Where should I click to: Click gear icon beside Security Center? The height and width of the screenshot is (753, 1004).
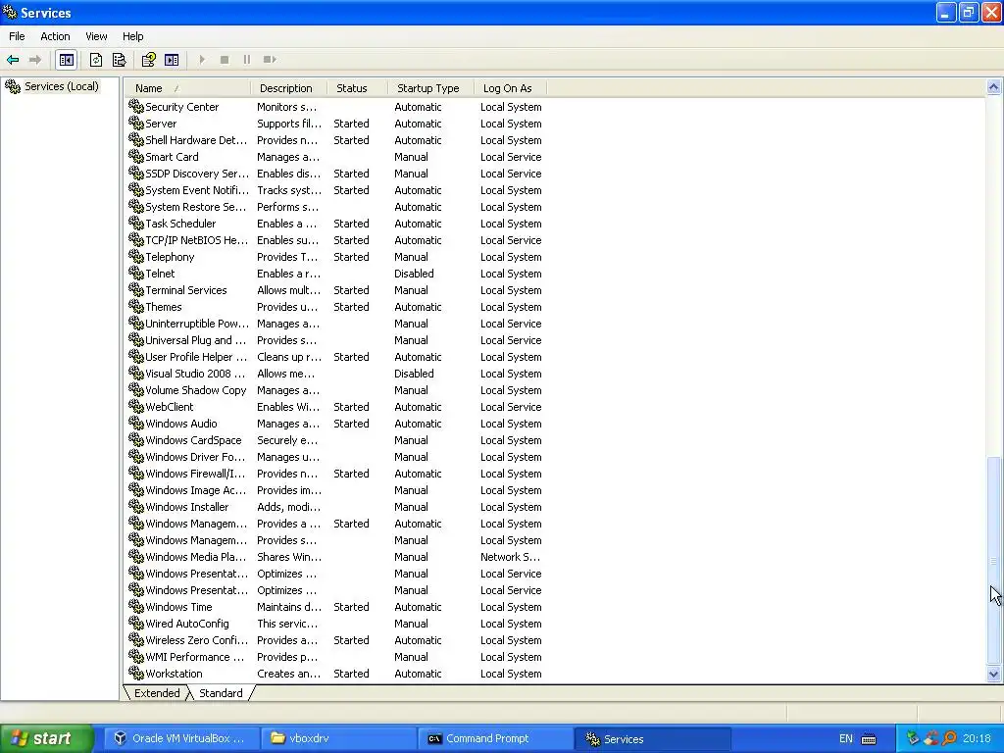(135, 106)
